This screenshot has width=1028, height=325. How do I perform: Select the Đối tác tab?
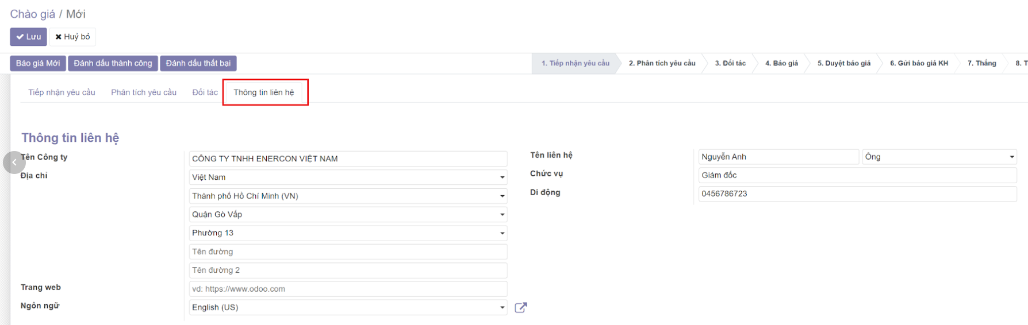(205, 92)
